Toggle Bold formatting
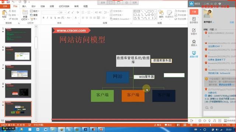The height and width of the screenshot is (132, 236). pos(44,18)
